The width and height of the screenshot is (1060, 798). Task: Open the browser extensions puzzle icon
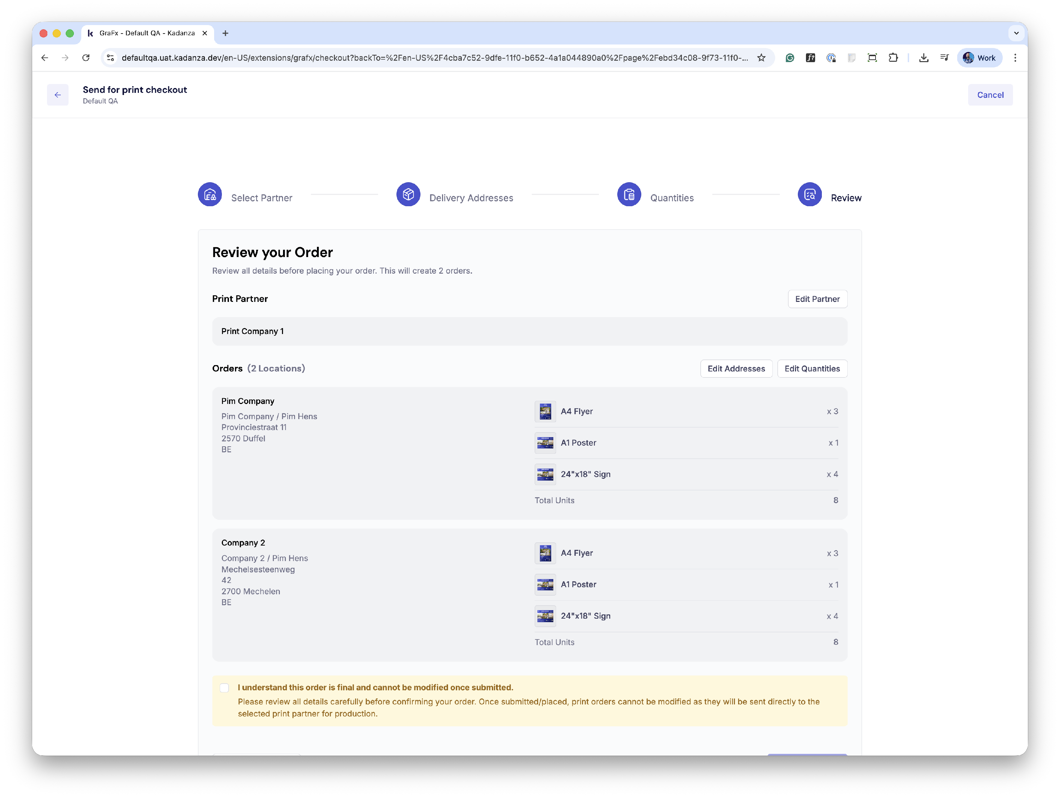(893, 58)
